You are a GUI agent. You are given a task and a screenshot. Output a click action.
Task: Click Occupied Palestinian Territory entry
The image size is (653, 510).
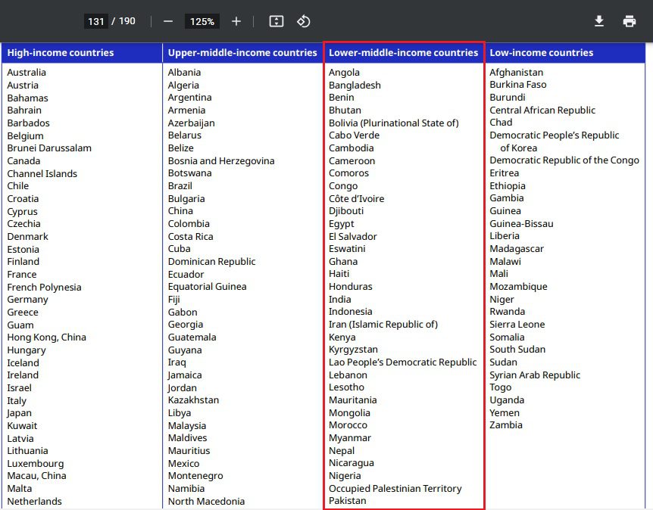coord(395,489)
